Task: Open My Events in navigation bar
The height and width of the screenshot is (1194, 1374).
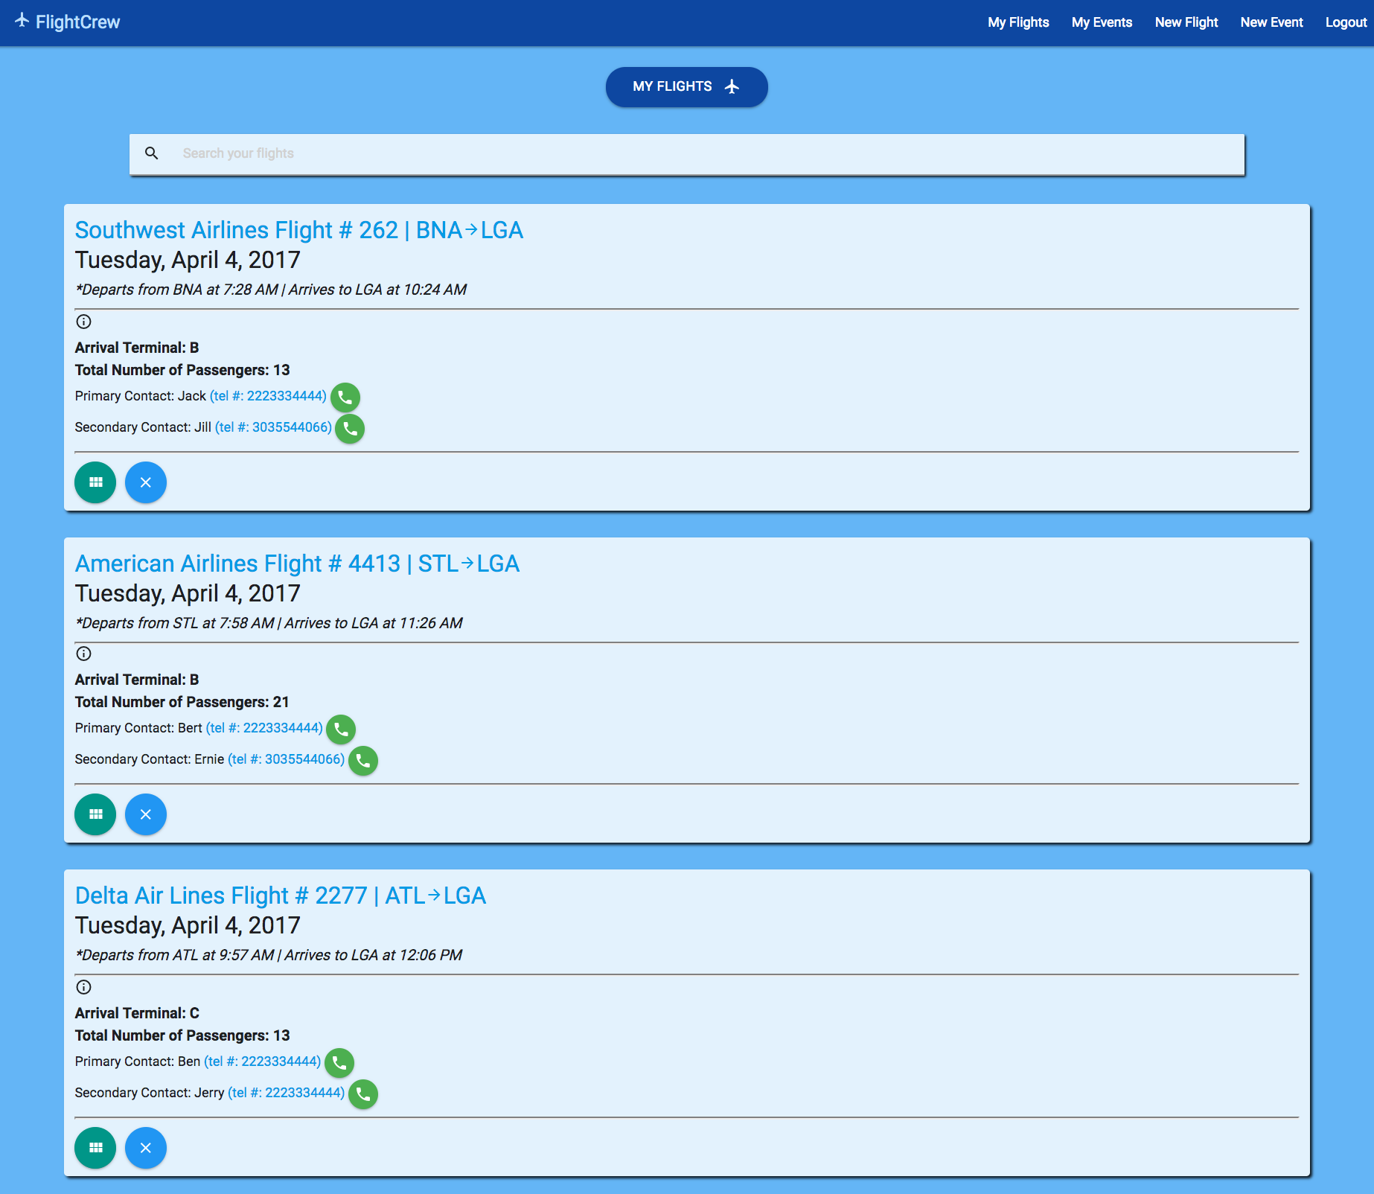Action: click(1102, 22)
